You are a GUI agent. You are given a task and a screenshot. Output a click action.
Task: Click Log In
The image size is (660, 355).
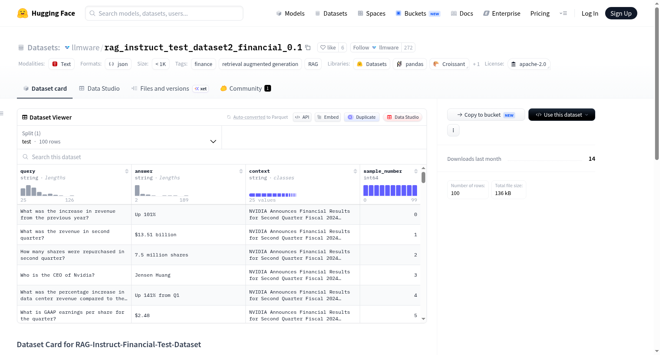click(590, 13)
